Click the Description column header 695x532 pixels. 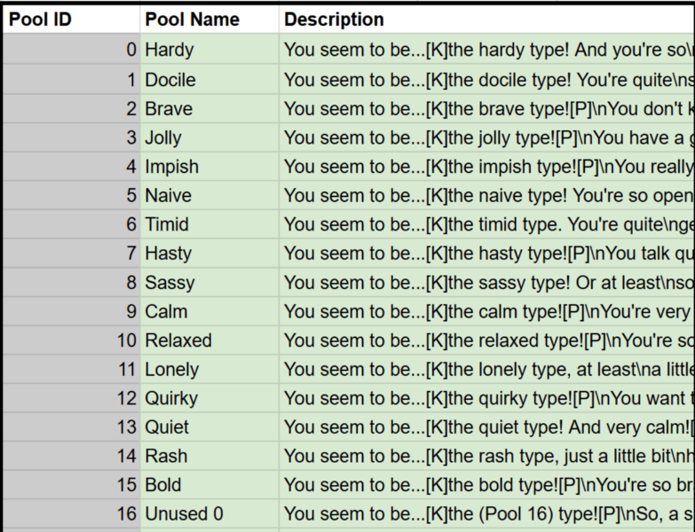point(486,20)
